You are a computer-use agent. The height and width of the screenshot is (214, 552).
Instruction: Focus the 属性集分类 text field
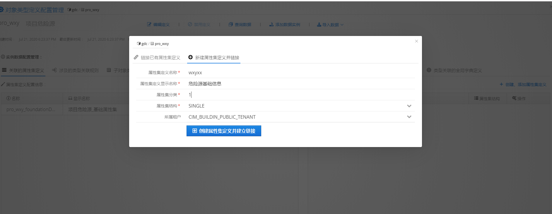tap(300, 95)
